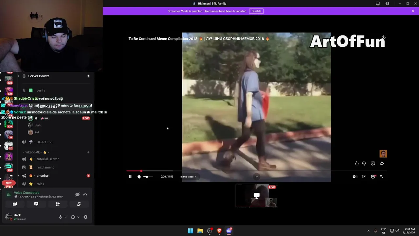The width and height of the screenshot is (419, 236).
Task: Click the channel avatar above like buttons
Action: coord(383,154)
